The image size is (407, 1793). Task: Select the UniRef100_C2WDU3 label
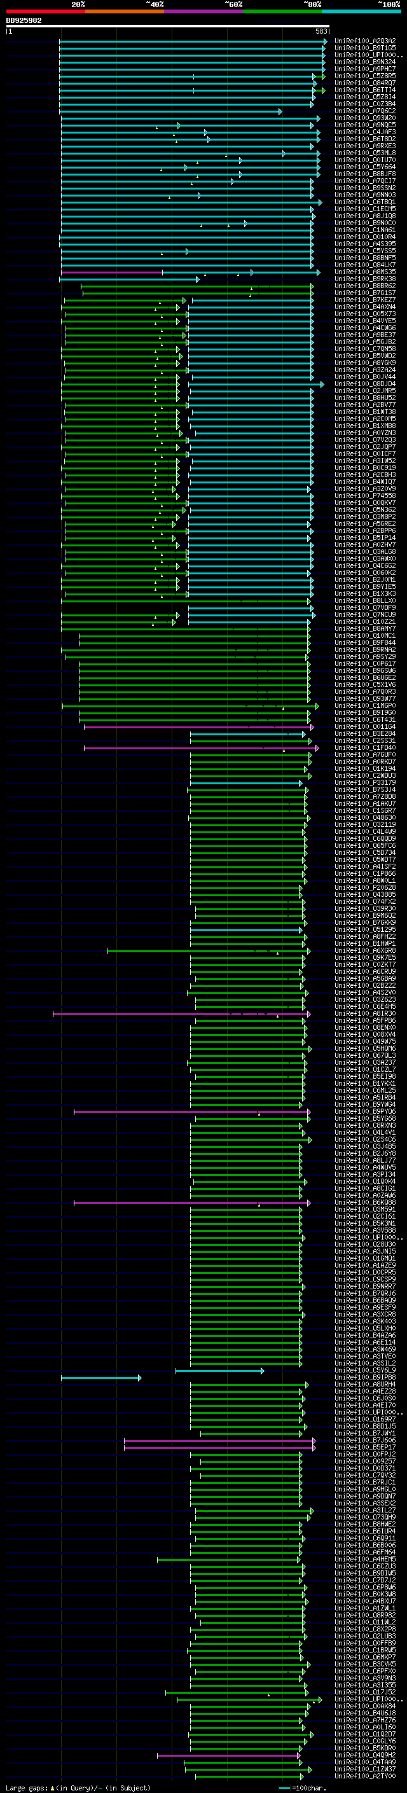pyautogui.click(x=365, y=775)
